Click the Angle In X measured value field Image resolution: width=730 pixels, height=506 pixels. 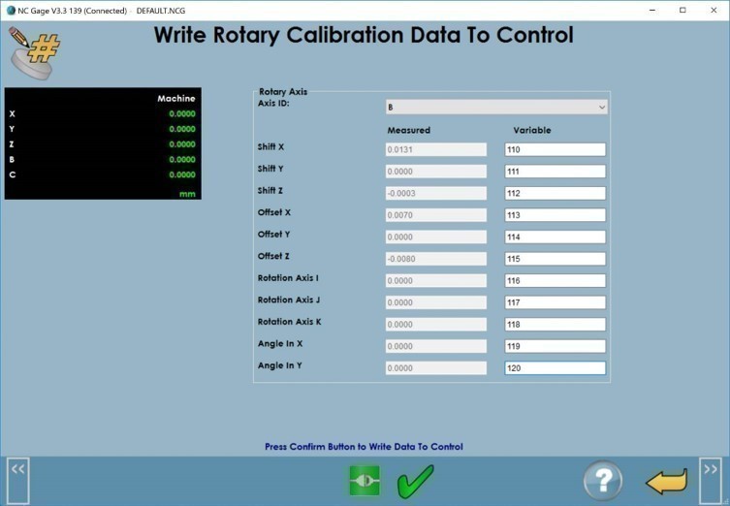435,346
